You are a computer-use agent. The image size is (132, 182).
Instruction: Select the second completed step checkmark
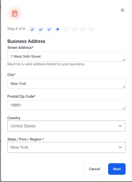pyautogui.click(x=41, y=29)
